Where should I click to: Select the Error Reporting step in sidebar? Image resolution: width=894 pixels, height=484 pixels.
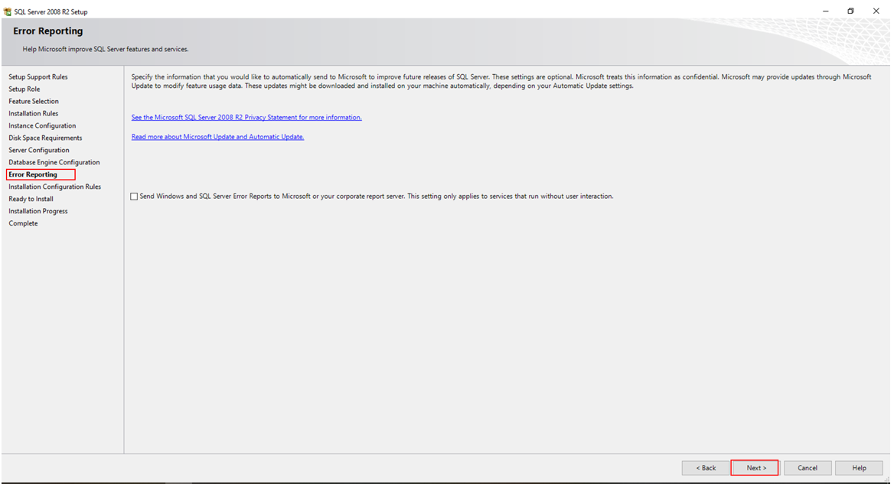33,175
